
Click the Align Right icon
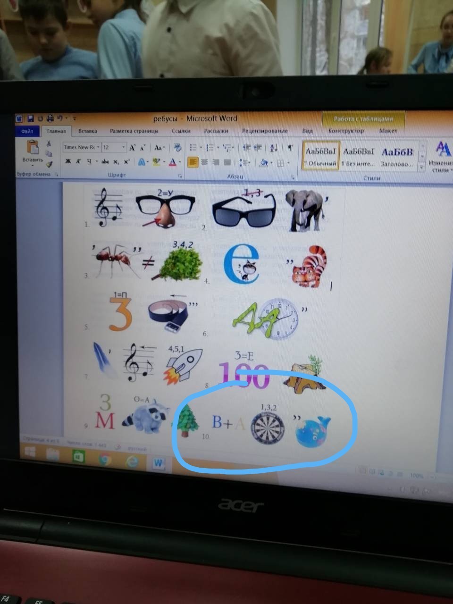coord(216,162)
